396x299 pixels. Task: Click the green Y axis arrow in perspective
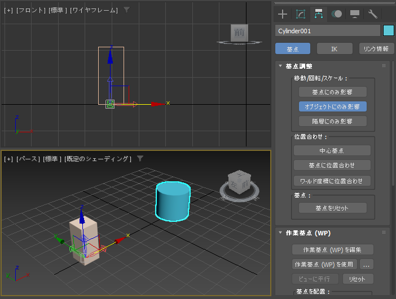click(x=60, y=239)
